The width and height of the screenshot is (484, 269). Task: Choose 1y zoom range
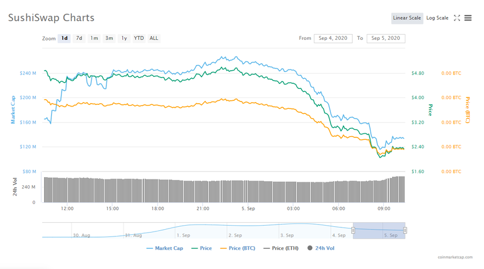click(124, 38)
